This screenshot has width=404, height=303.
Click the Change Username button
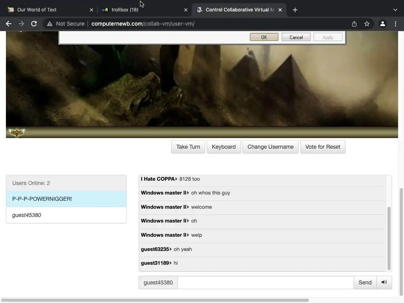point(271,147)
